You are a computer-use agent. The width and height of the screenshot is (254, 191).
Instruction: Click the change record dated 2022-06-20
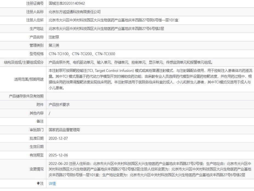(x=150, y=169)
